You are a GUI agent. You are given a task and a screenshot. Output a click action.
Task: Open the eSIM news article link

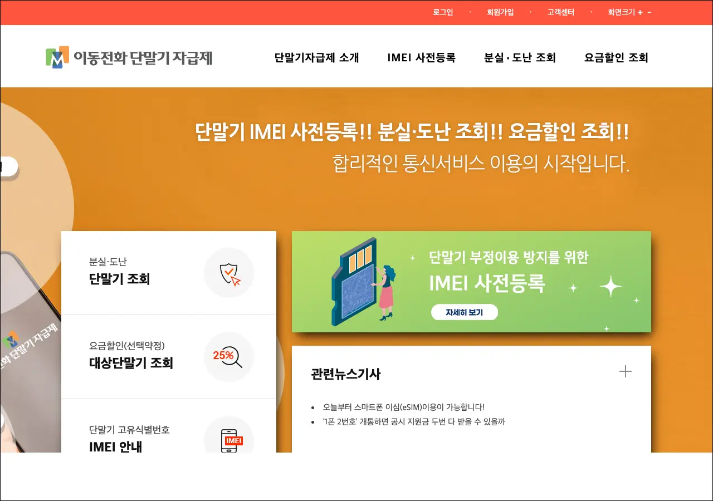399,407
